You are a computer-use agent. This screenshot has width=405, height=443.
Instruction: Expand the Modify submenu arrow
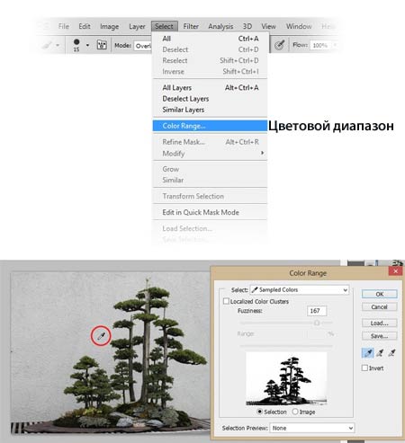coord(262,153)
